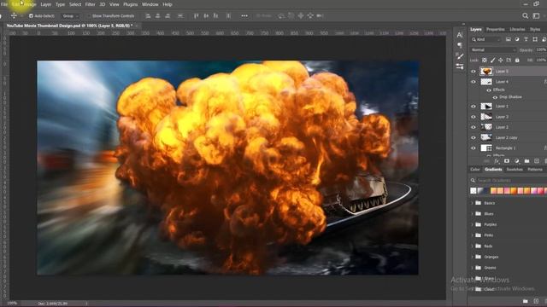Image resolution: width=547 pixels, height=307 pixels.
Task: Expand the Blues gradient folder
Action: pos(473,214)
